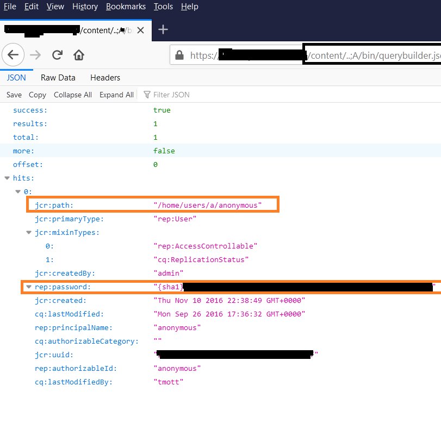
Task: Select the jcr:created key
Action: (60, 300)
